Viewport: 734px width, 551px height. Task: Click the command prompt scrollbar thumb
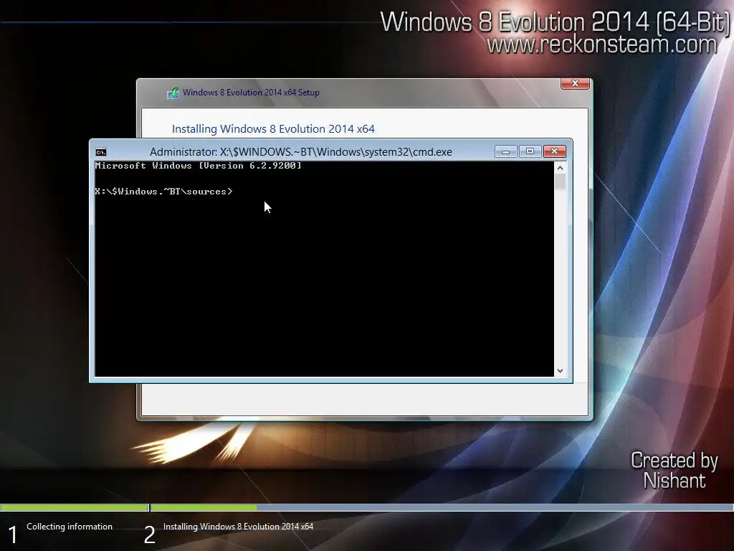pyautogui.click(x=560, y=182)
